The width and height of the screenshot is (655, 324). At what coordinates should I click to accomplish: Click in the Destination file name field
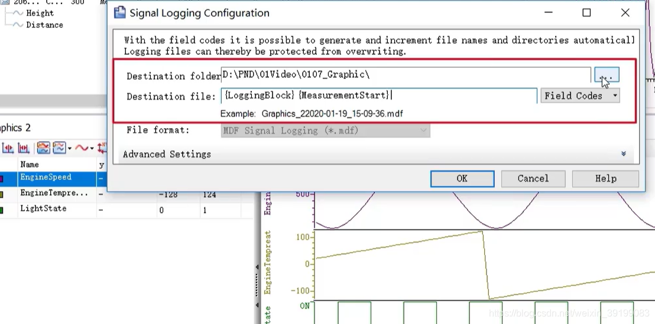tap(379, 96)
